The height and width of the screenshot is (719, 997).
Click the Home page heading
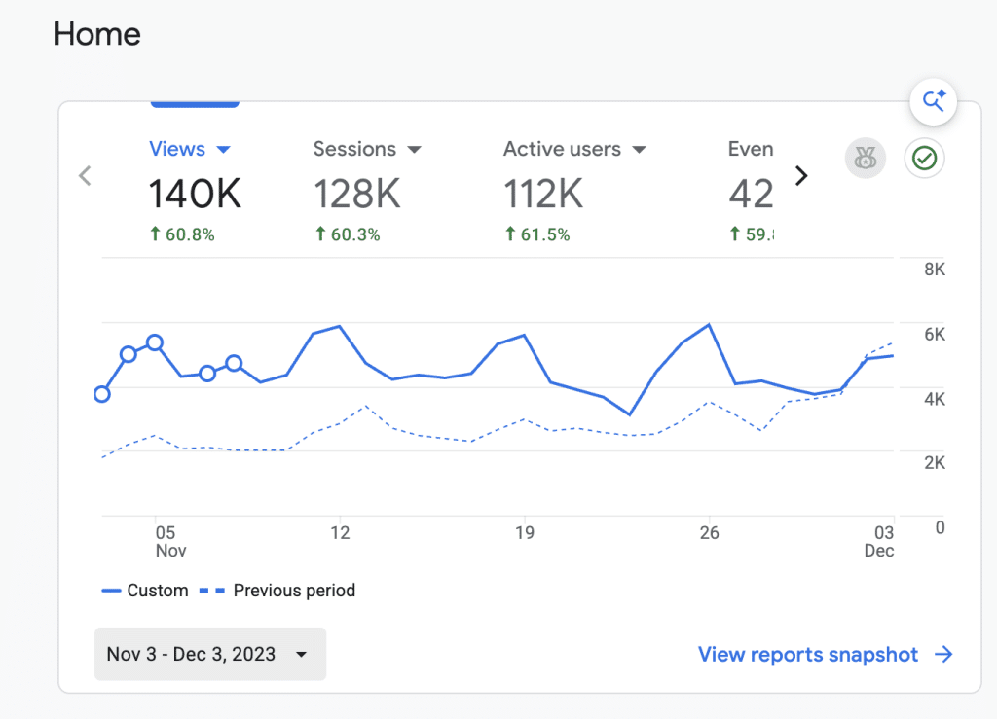[x=96, y=34]
